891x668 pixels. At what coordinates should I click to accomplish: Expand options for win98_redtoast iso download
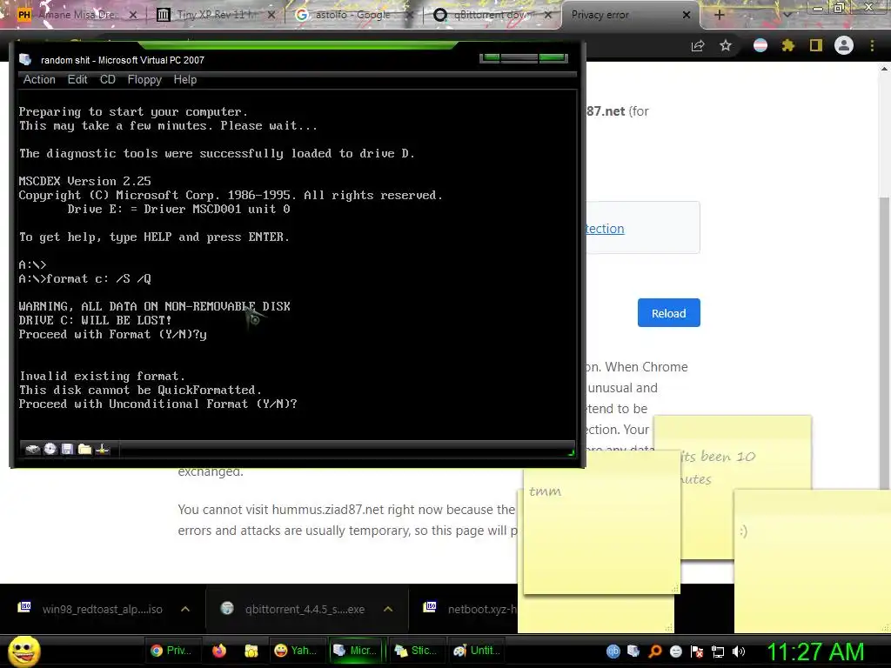click(185, 609)
